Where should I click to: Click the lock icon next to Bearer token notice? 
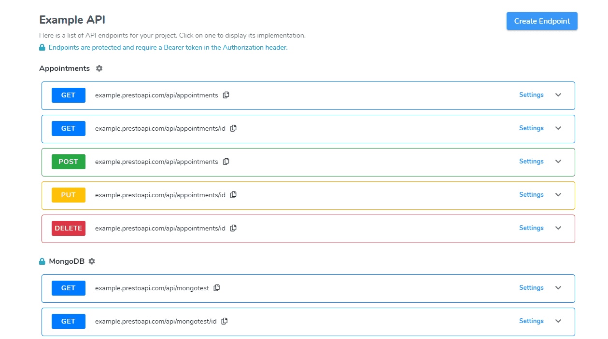point(42,47)
